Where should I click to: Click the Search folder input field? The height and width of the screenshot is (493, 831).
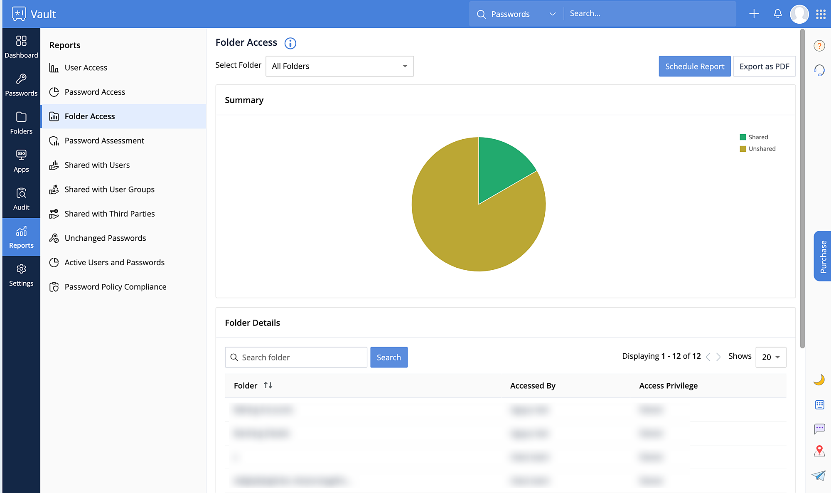pos(301,357)
